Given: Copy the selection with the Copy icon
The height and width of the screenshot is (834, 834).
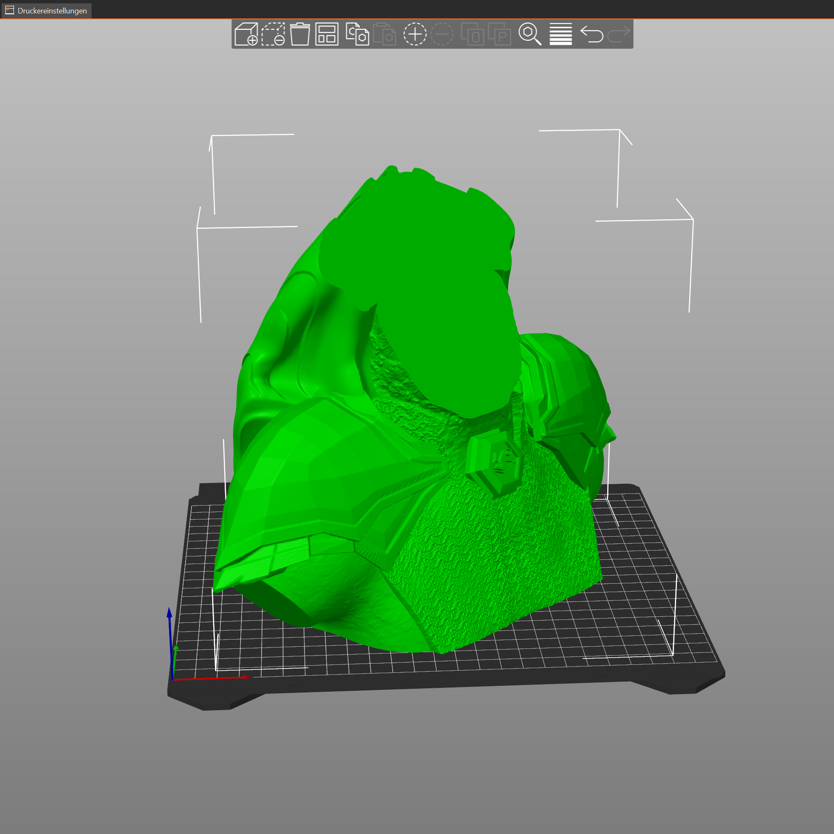Looking at the screenshot, I should click(357, 34).
